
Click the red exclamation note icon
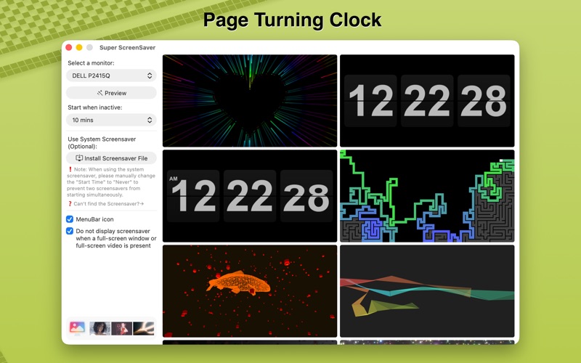[70, 169]
